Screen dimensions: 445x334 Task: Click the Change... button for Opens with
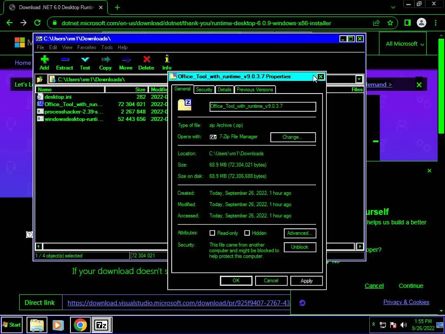pos(293,137)
